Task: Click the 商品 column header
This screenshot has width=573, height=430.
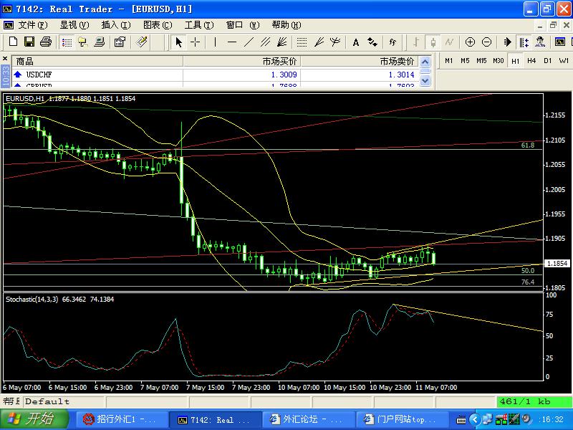Action: click(x=97, y=62)
